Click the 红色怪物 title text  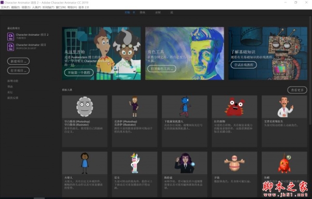219,121
